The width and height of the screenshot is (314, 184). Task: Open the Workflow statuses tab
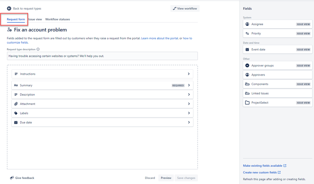pos(58,19)
